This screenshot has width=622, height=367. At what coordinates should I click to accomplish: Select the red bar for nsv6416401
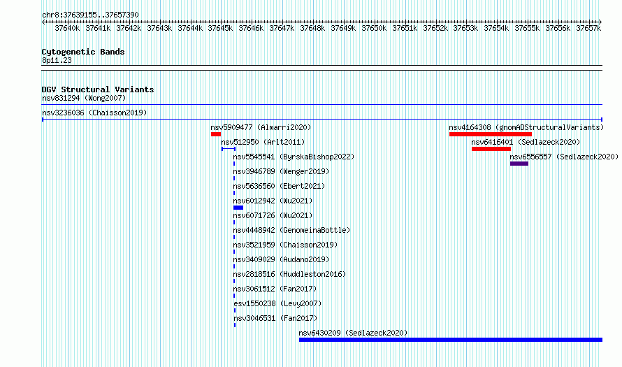click(x=491, y=149)
